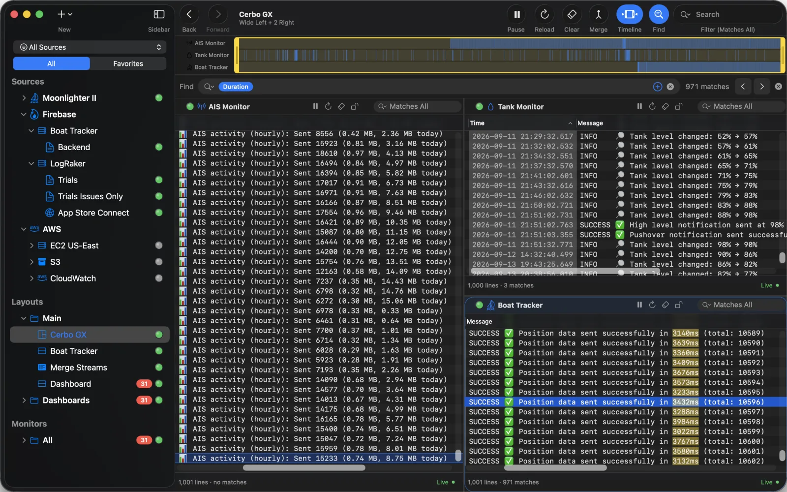The width and height of the screenshot is (787, 492).
Task: Open the Merge Streams layout
Action: 79,368
